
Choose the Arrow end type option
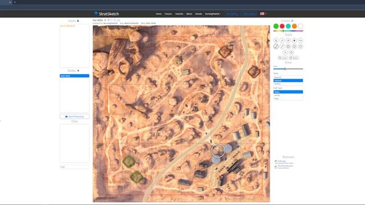[x=288, y=95]
